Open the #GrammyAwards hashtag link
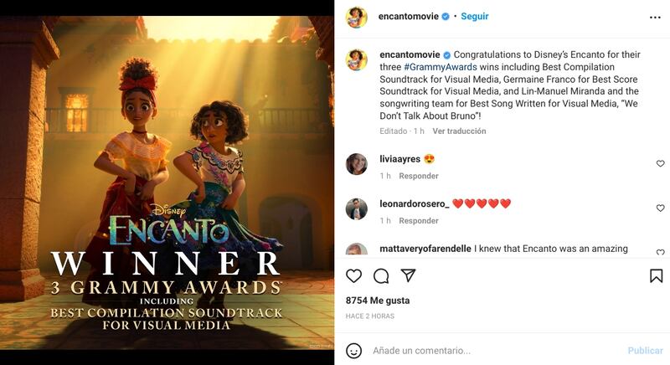 click(441, 67)
